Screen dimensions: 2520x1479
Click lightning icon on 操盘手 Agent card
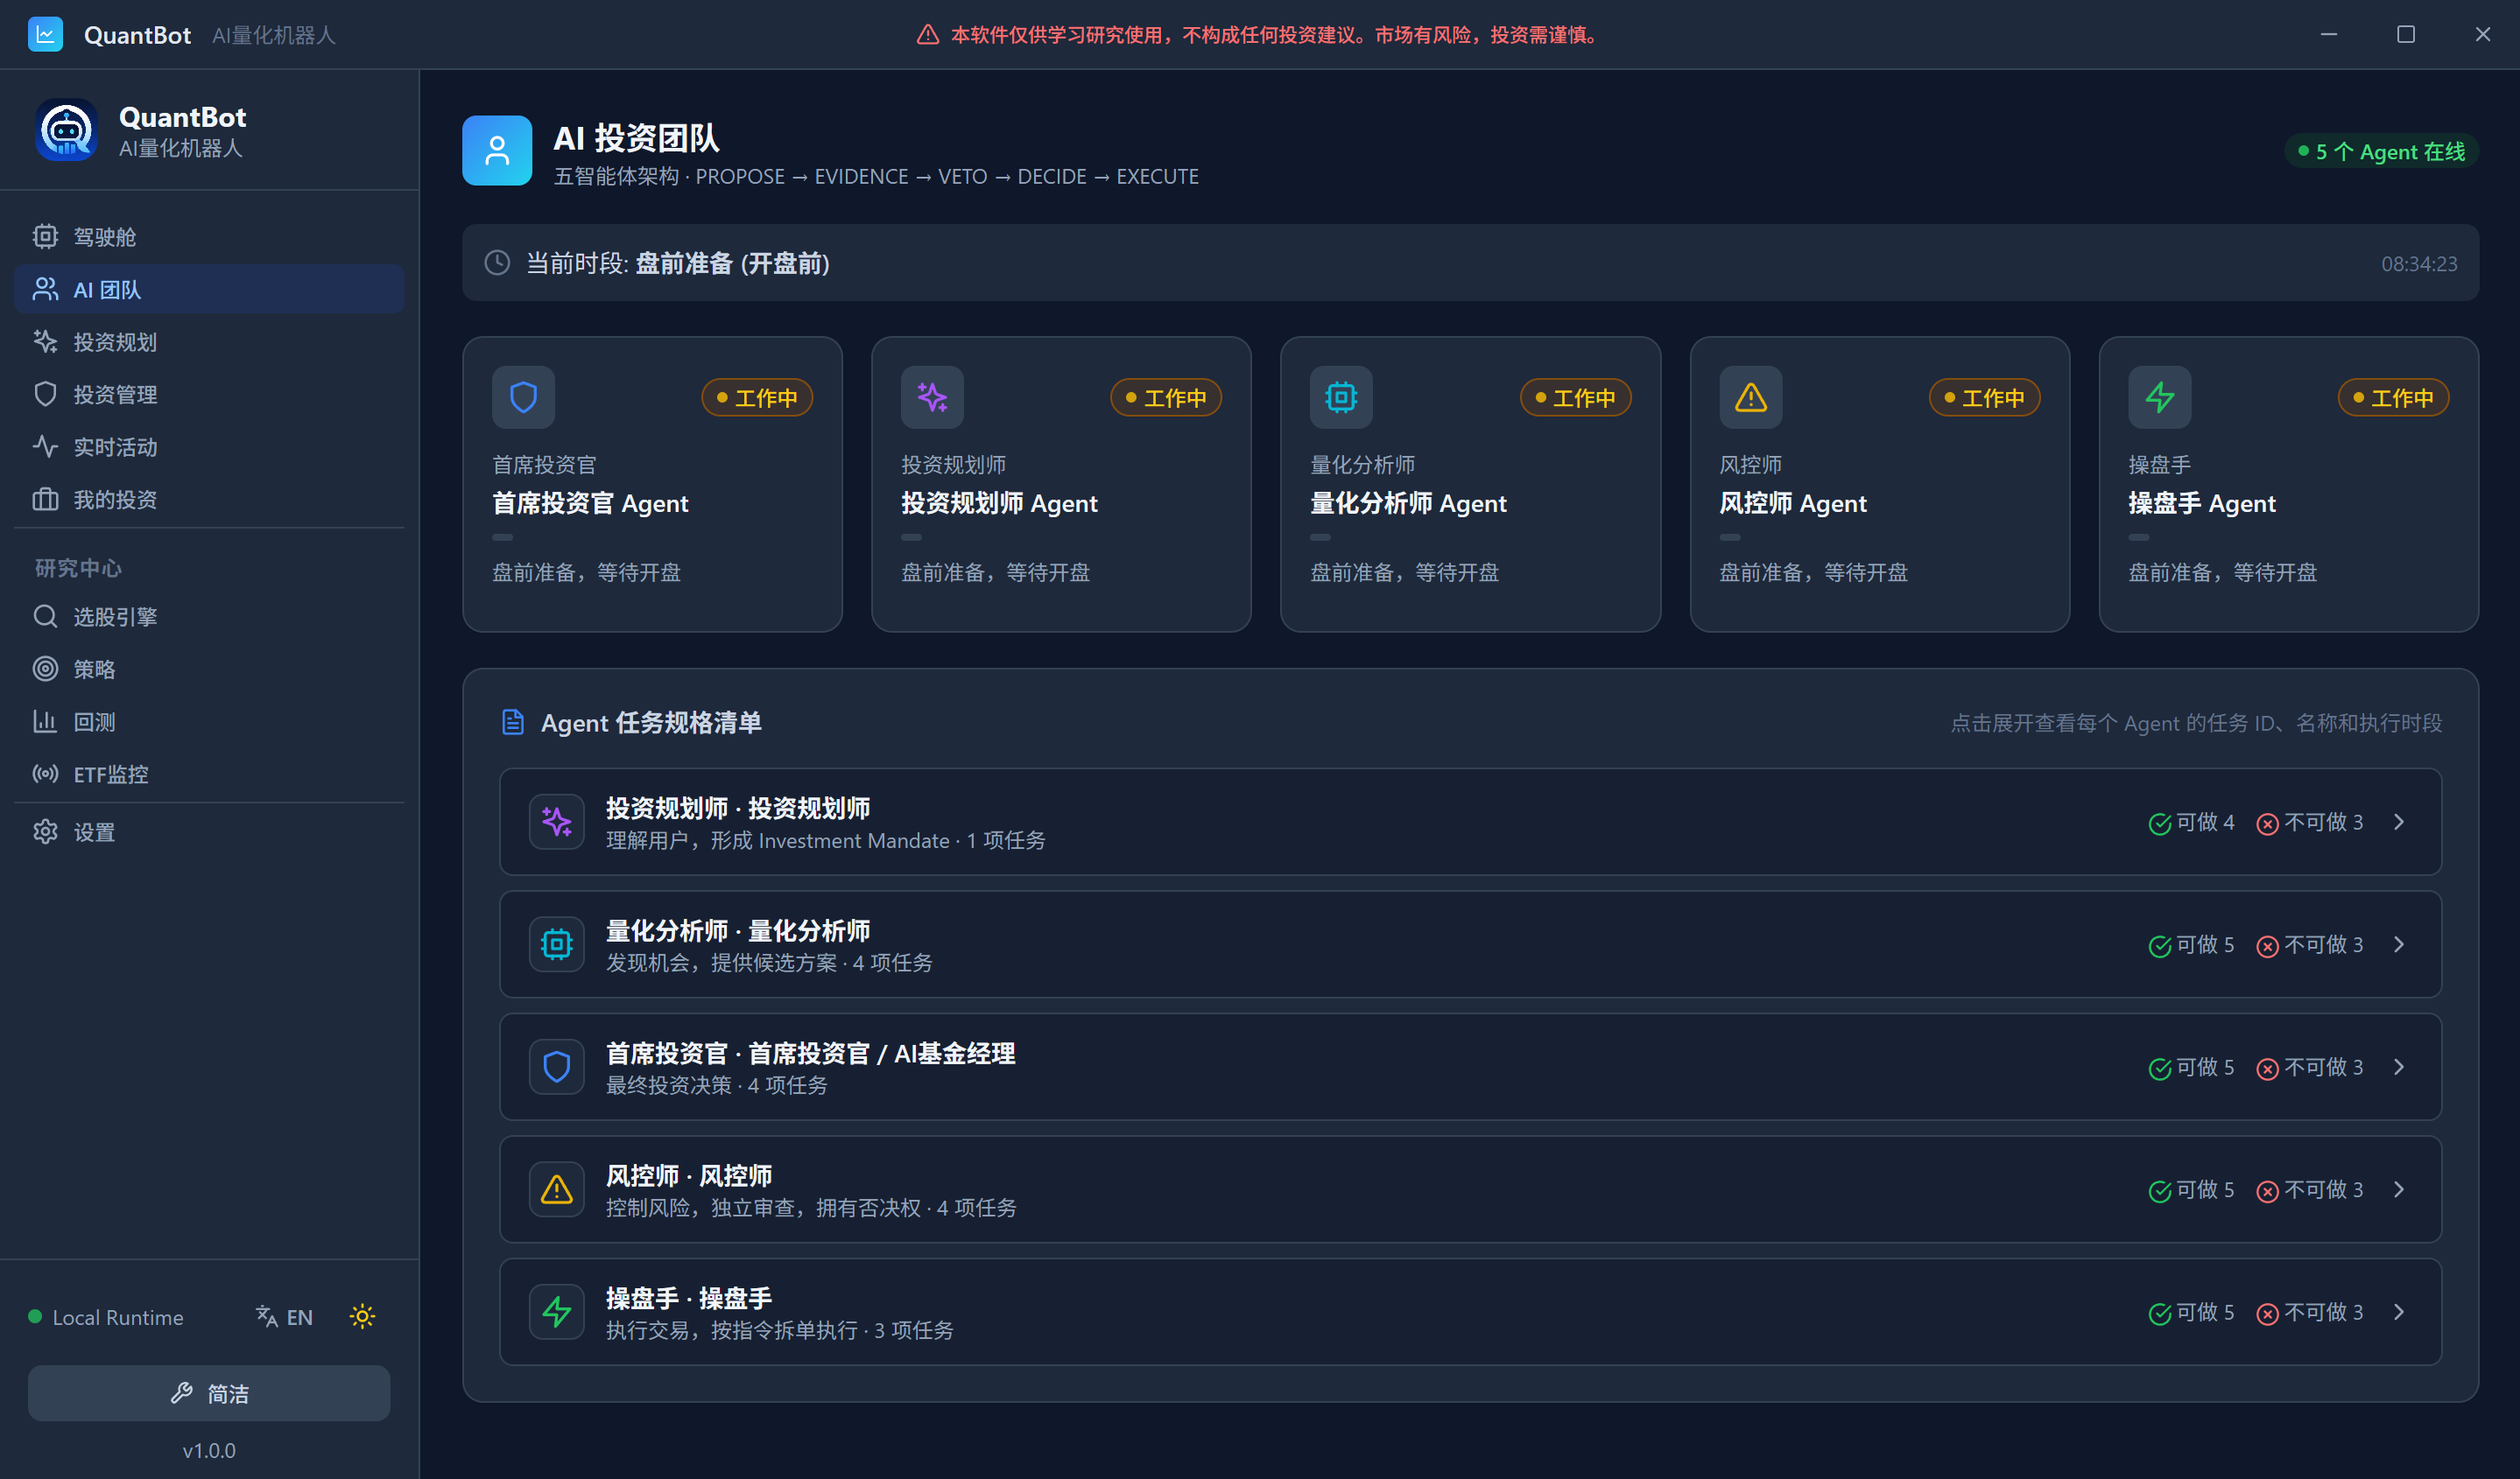click(2159, 396)
